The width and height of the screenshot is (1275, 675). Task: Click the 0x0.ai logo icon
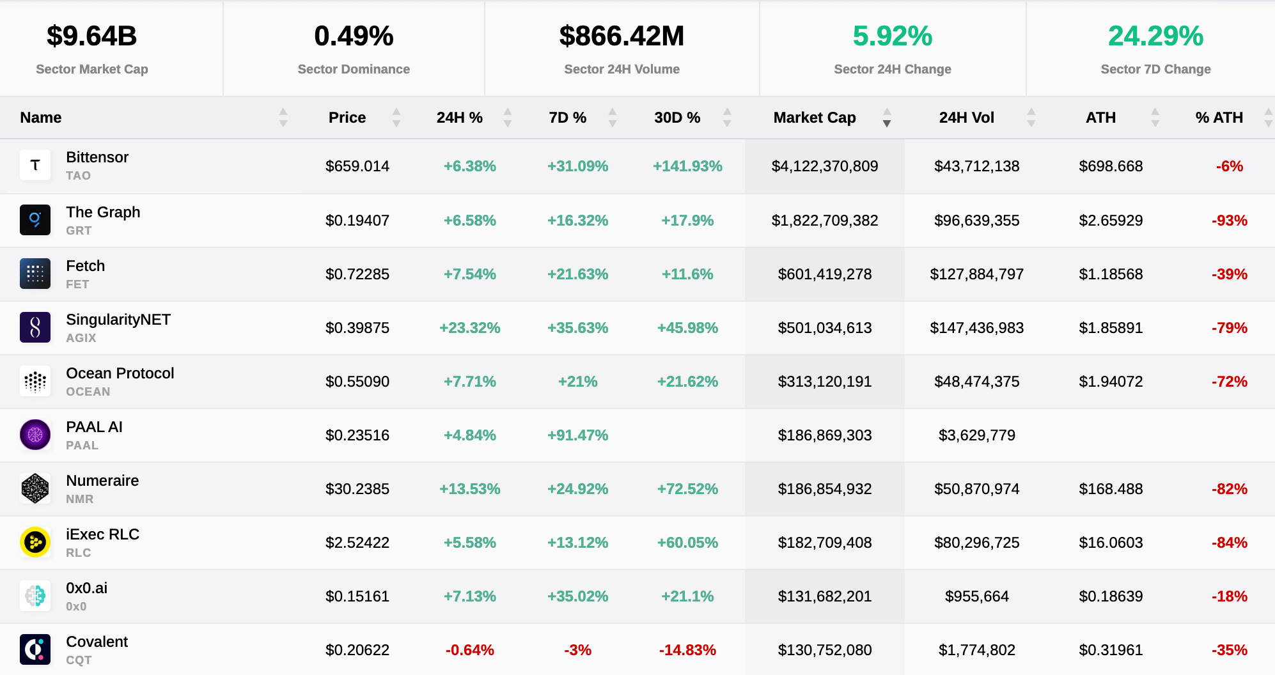click(35, 596)
